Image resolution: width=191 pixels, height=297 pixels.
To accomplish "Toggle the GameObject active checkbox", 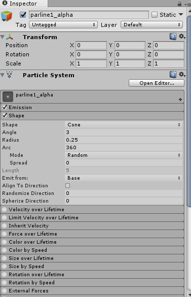I will (x=23, y=15).
